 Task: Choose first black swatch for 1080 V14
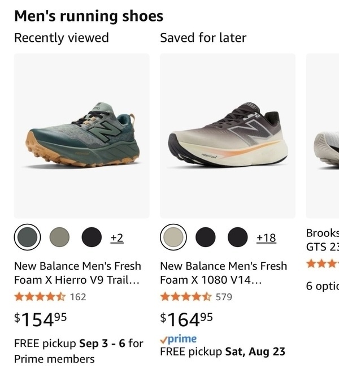point(206,237)
